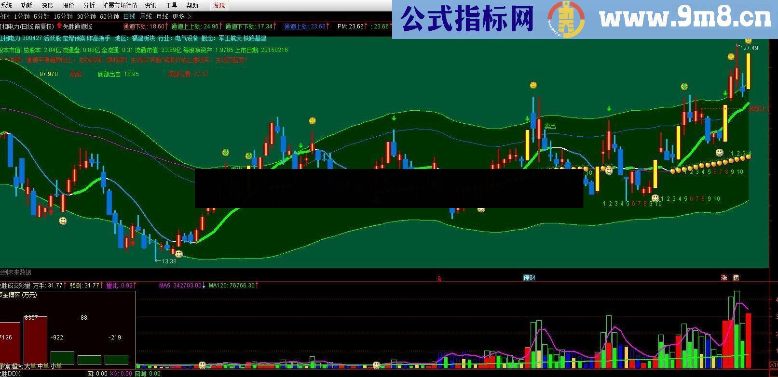Viewport: 778px width, 377px height.
Task: Click the 8357 red bar in 资金搏弈
Action: pyautogui.click(x=36, y=340)
